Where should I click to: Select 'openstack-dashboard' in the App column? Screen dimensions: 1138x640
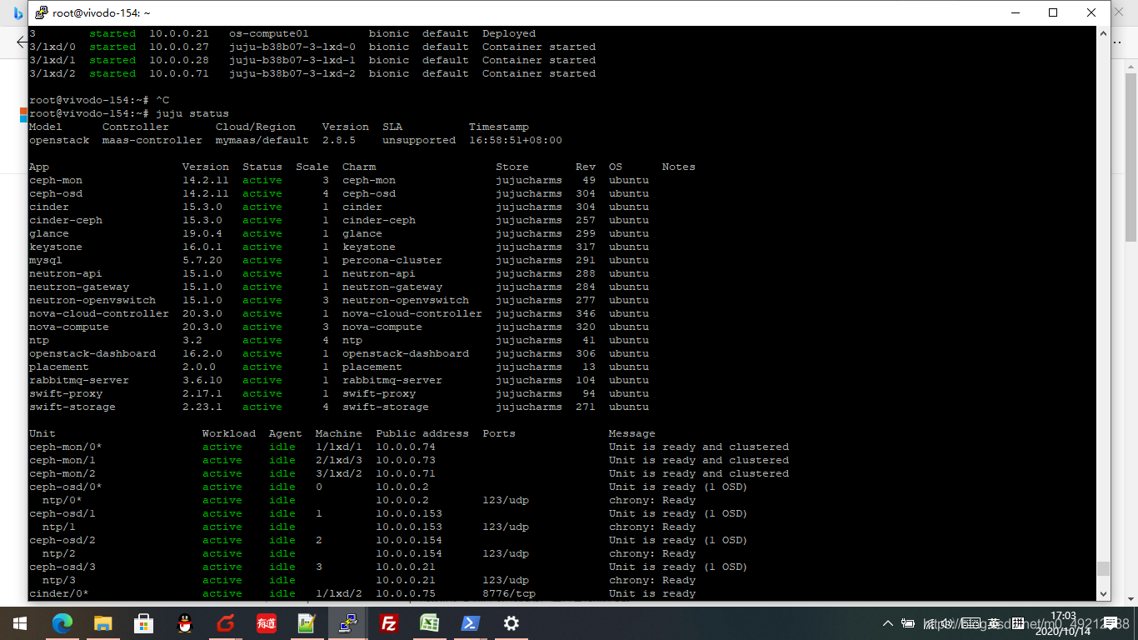[92, 353]
